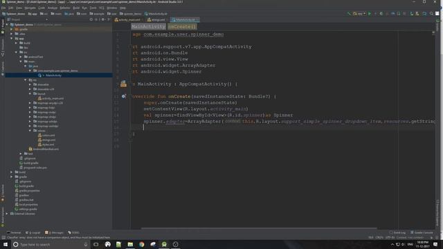Click the class gutter icon beside MainActivity declaration
The image size is (443, 249).
[123, 84]
